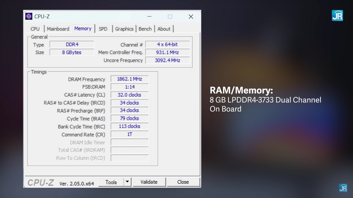Click the 113 clocks tRC value
353x198 pixels.
pyautogui.click(x=130, y=127)
